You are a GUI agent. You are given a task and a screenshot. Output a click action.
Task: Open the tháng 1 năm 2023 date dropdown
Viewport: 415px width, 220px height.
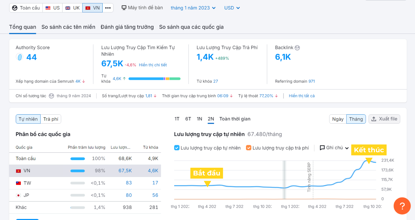click(x=193, y=8)
